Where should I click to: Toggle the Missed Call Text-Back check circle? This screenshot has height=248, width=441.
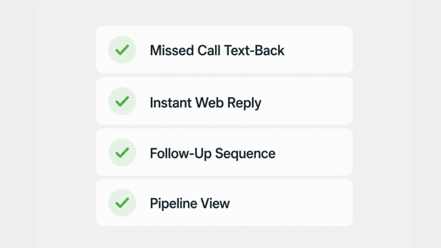point(122,50)
